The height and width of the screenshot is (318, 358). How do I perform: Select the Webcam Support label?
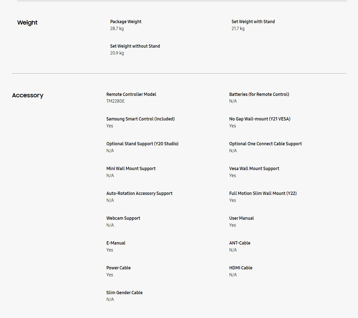(x=123, y=218)
